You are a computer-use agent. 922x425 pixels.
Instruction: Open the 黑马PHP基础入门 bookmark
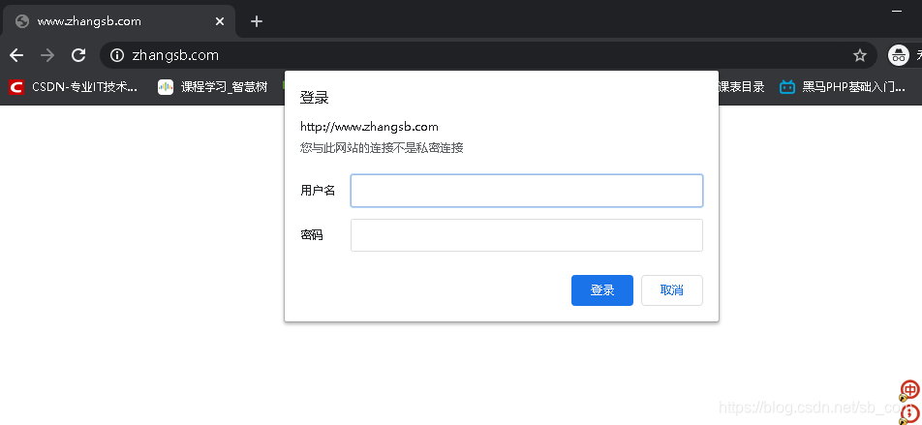click(x=842, y=87)
